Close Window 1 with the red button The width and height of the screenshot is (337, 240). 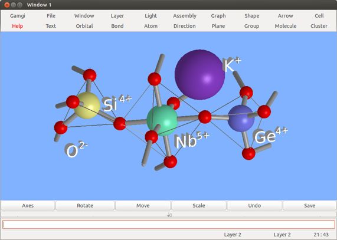[x=7, y=5]
